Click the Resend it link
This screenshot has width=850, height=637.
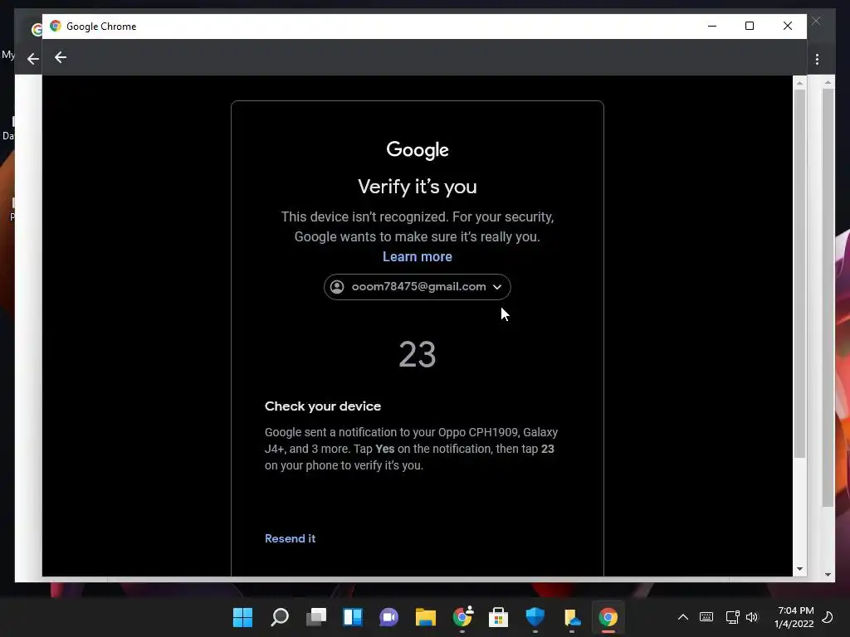290,538
